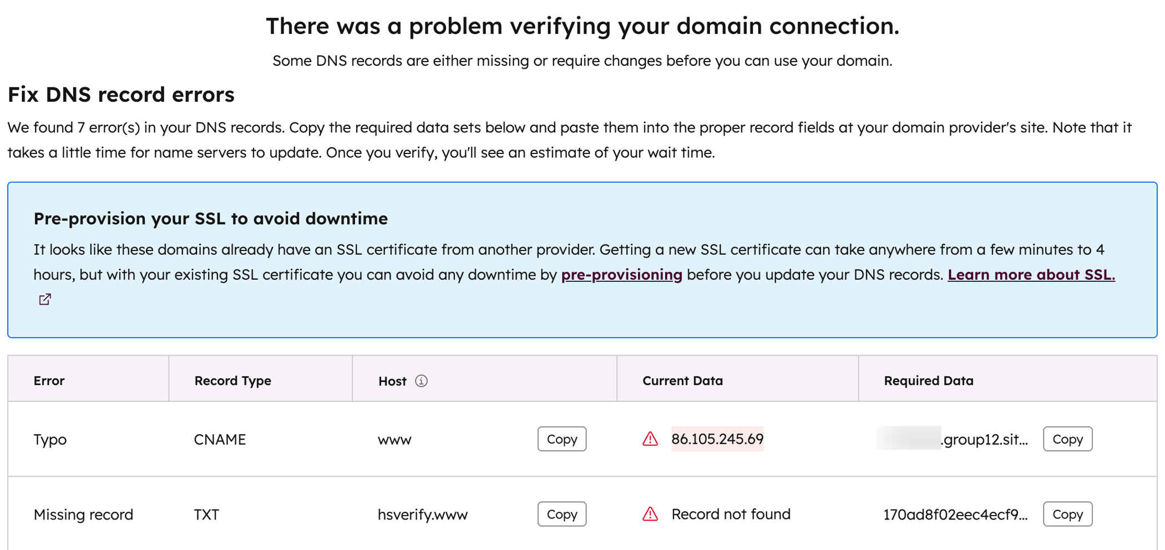
Task: Copy the required TXT data starting 170ad8f02
Action: tap(1067, 514)
